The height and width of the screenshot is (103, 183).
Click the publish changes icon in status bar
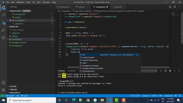pyautogui.click(x=17, y=96)
